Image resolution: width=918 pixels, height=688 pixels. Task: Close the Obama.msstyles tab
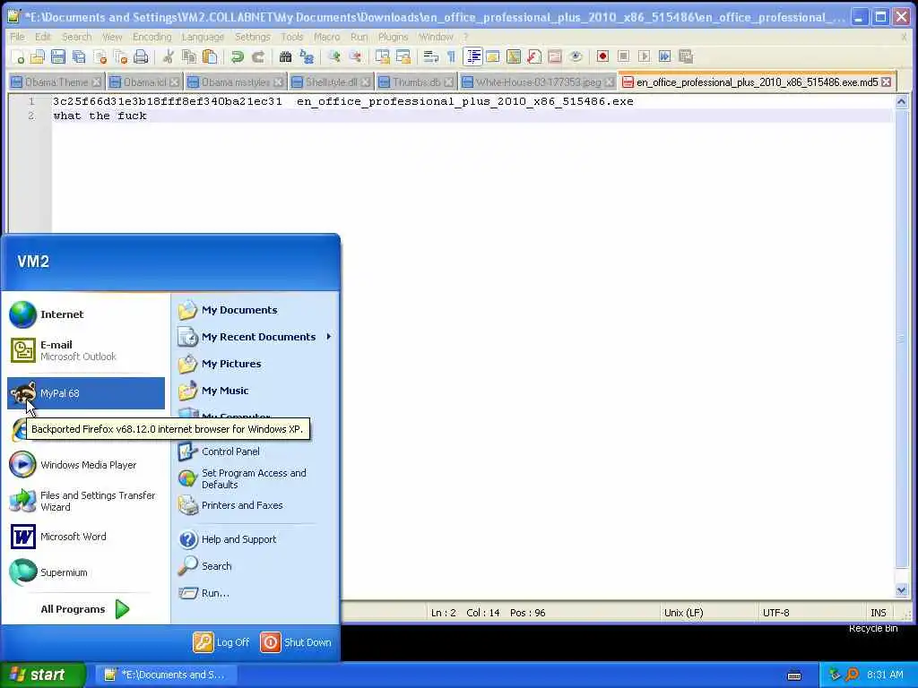click(278, 82)
